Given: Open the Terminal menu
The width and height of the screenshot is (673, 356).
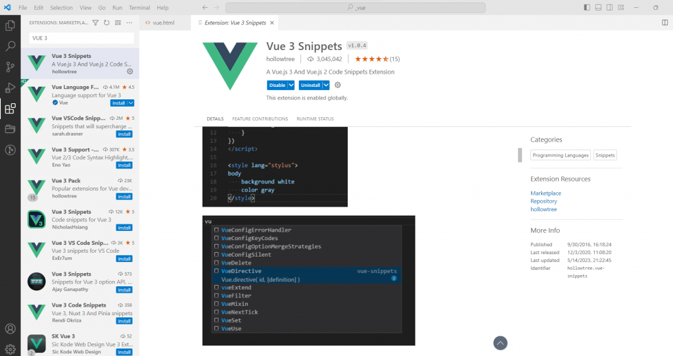Looking at the screenshot, I should coord(139,8).
